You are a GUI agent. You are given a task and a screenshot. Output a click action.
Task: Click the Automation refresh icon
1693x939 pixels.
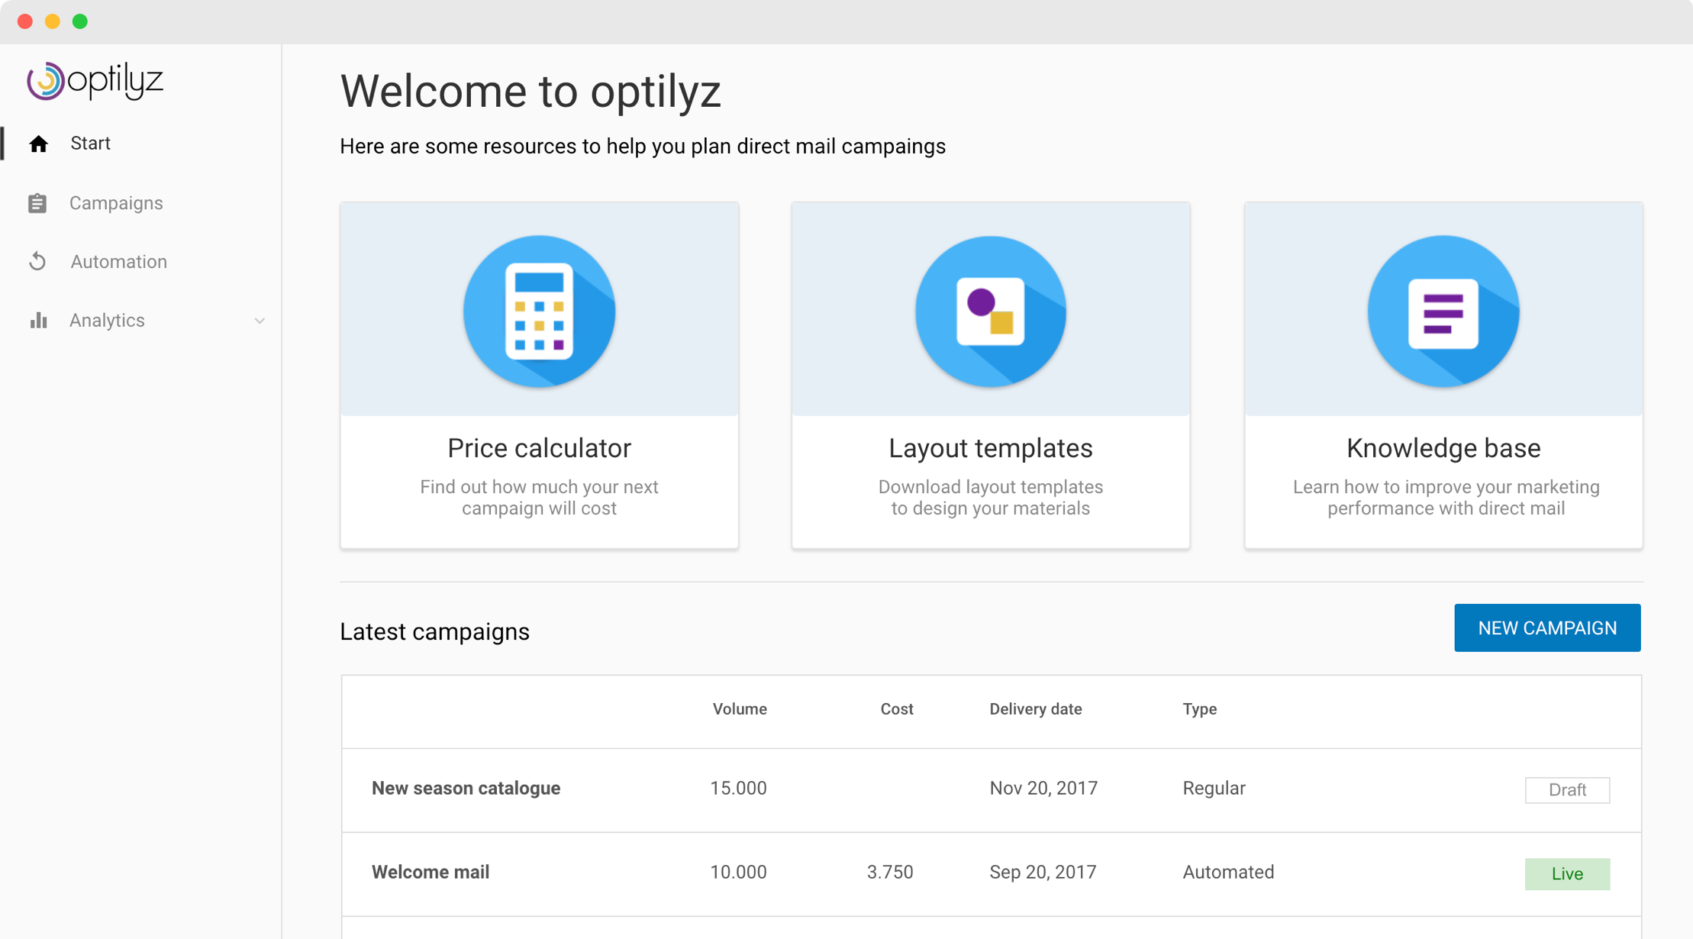tap(37, 262)
